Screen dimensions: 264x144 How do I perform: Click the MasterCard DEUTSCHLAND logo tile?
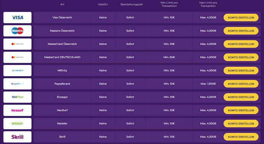coord(17,57)
